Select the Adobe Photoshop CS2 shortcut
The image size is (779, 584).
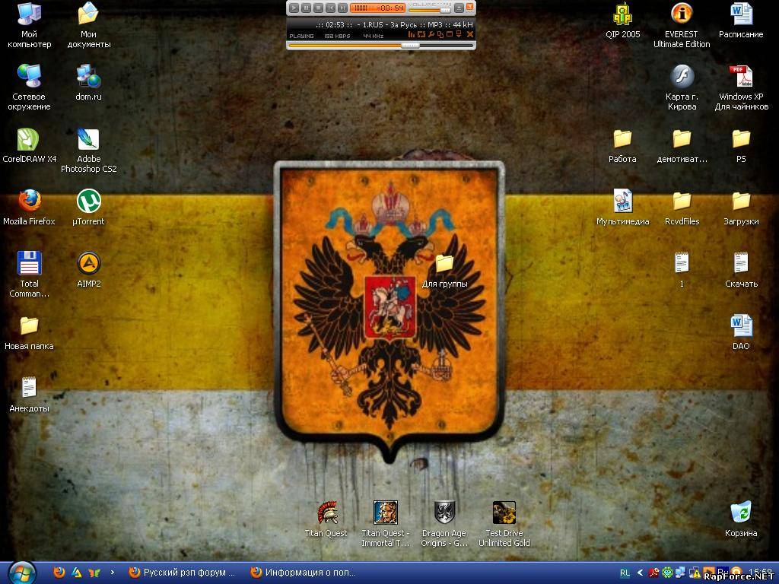pyautogui.click(x=88, y=151)
